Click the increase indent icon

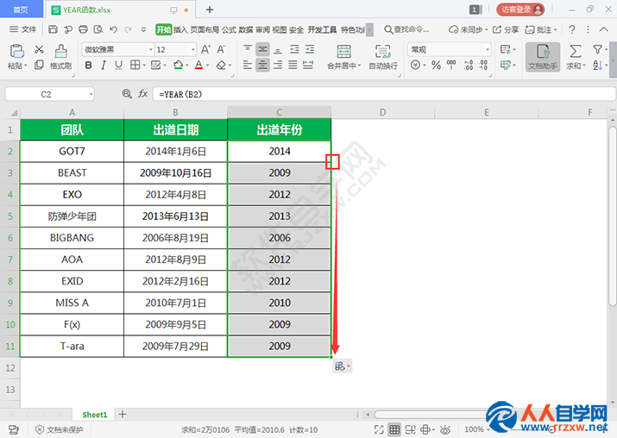click(310, 49)
